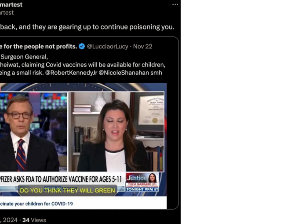Screen dimensions: 298x224
Task: Click the Tulsi Gabbard portrait in promo
Action: pyautogui.click(x=152, y=178)
